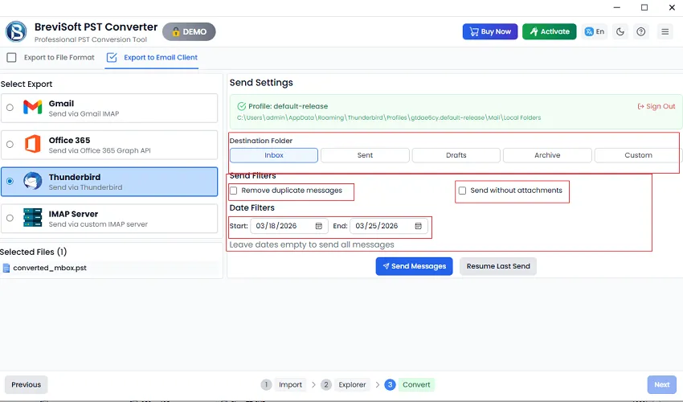
Task: Enable Remove duplicate messages checkbox
Action: tap(234, 191)
